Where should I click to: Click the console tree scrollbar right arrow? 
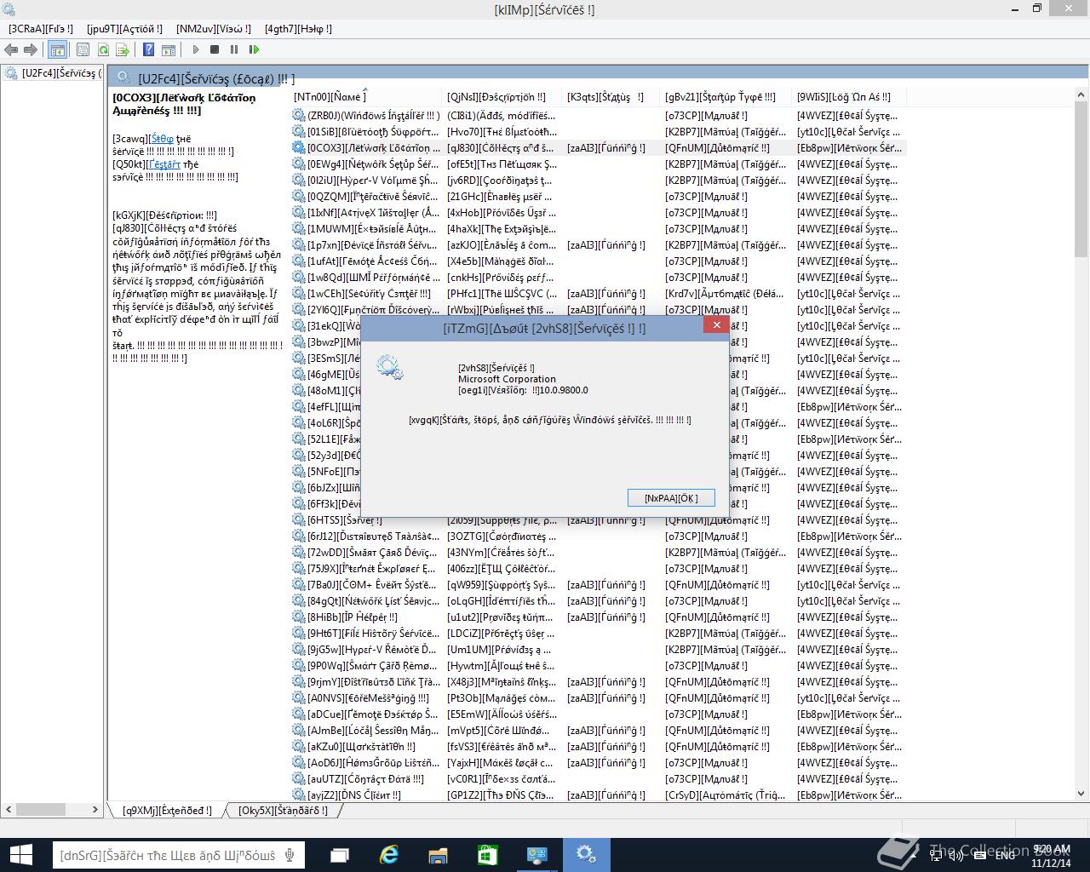(96, 809)
